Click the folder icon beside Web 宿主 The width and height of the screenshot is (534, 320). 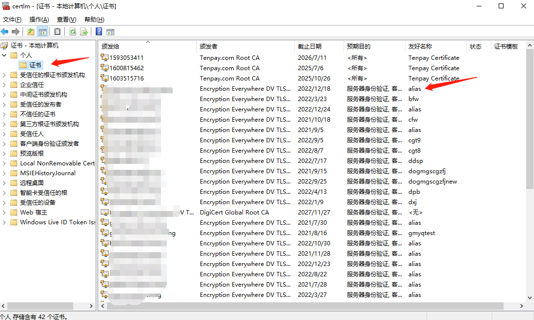pos(14,213)
